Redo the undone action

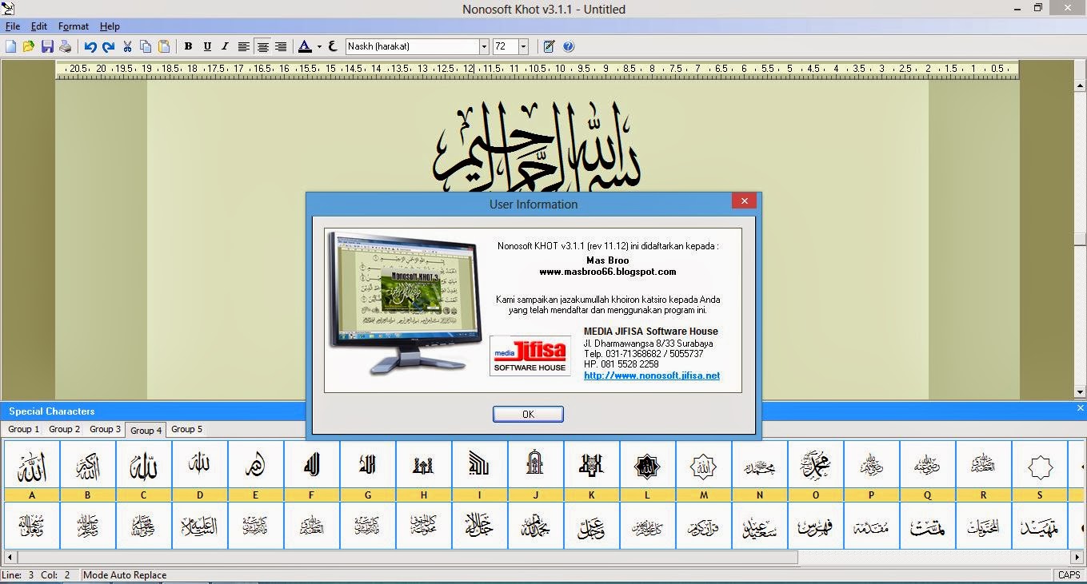click(109, 46)
